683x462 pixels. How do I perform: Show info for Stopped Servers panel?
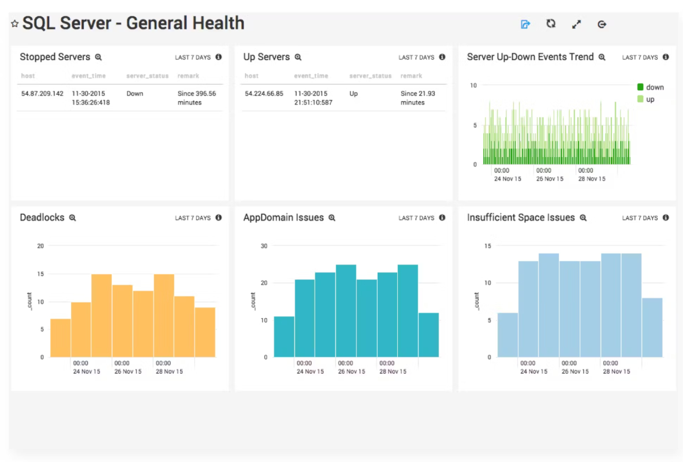(x=219, y=57)
